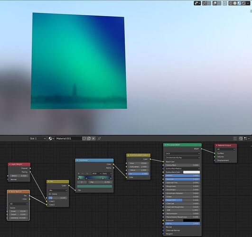This screenshot has height=237, width=252.
Task: Edit the Value field in Hue Saturation node
Action: 139,170
